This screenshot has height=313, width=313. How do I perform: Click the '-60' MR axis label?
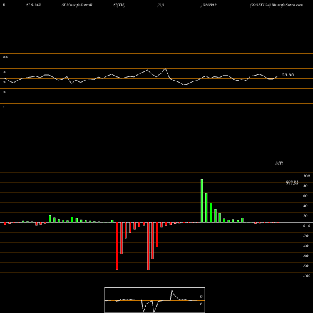pyautogui.click(x=305, y=256)
